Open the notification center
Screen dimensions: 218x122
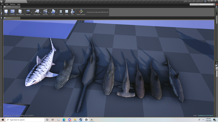coord(215,120)
